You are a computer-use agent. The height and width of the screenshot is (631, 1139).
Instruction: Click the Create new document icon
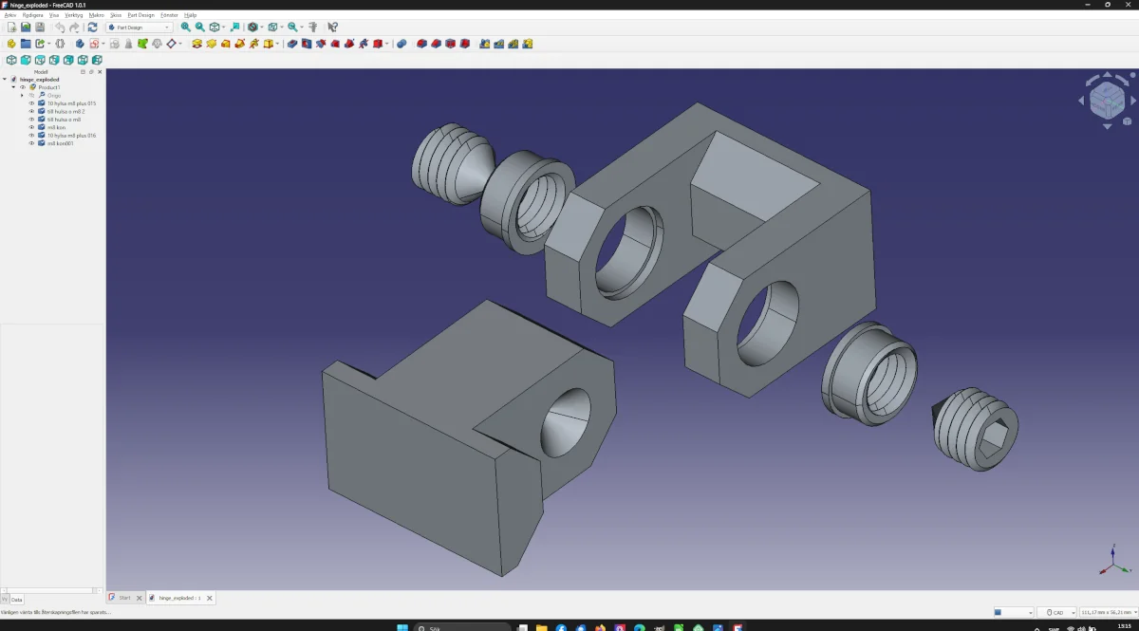tap(11, 28)
